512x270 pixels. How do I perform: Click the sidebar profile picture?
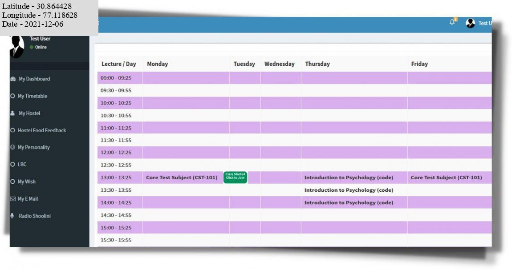click(x=17, y=47)
